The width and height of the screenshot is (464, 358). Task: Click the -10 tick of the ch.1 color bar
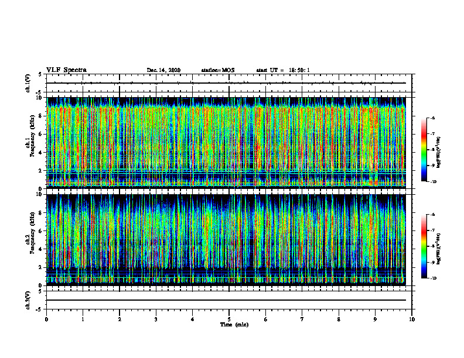(433, 182)
